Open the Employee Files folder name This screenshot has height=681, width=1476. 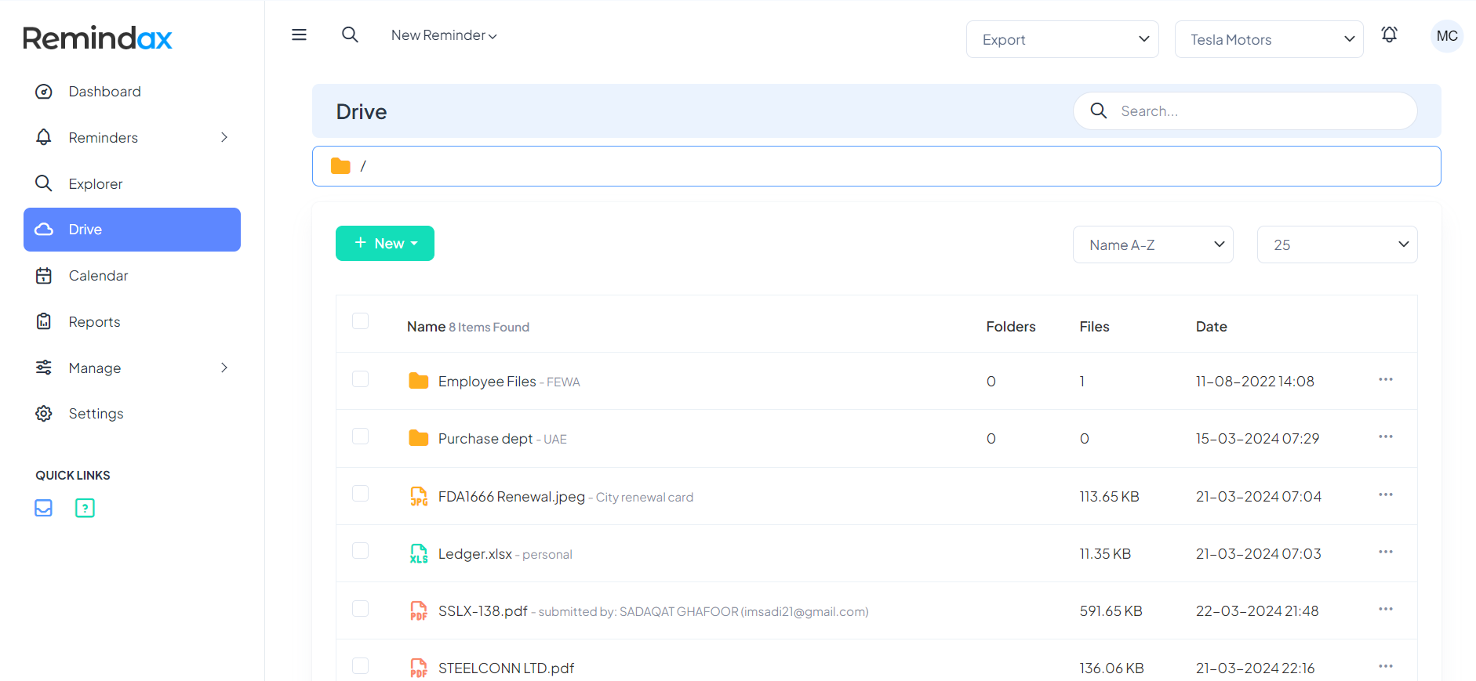pyautogui.click(x=487, y=382)
